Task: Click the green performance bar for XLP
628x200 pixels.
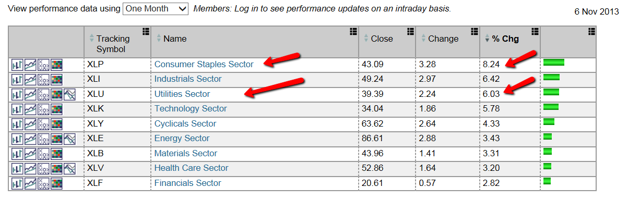Action: 554,63
